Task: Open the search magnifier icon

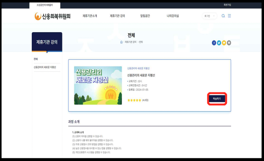Action: pos(223,16)
